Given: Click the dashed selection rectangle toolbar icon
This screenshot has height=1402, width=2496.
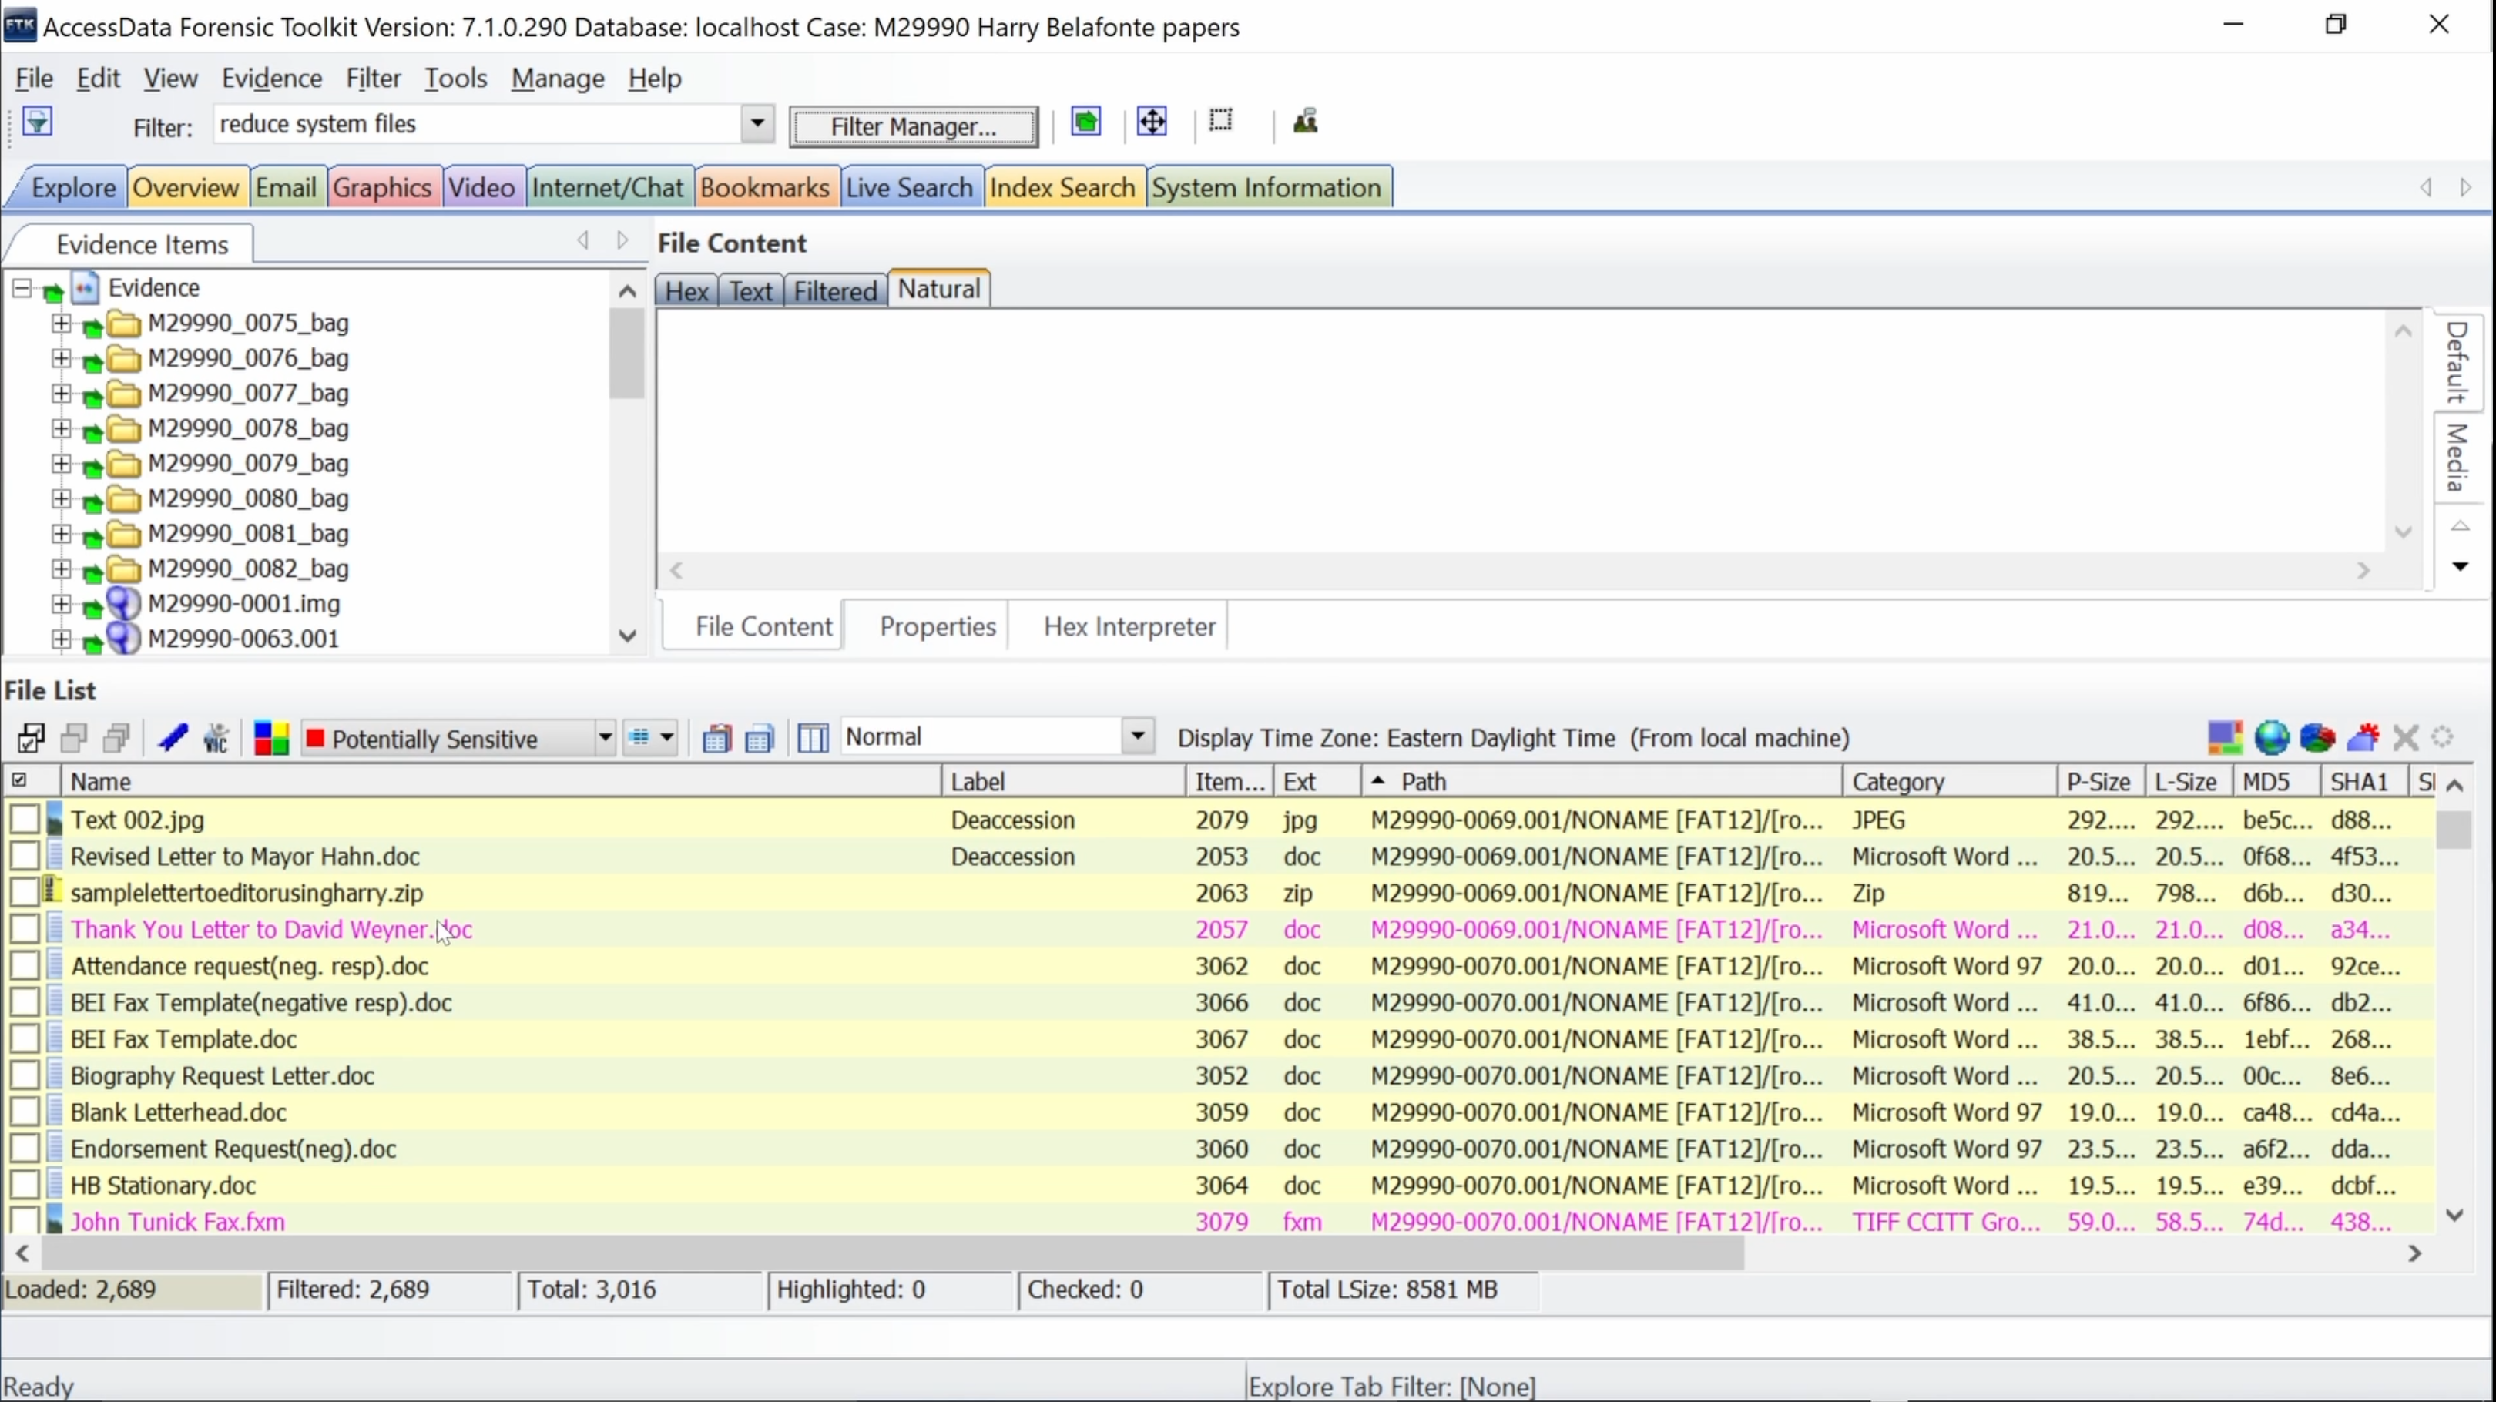Looking at the screenshot, I should coord(1221,121).
